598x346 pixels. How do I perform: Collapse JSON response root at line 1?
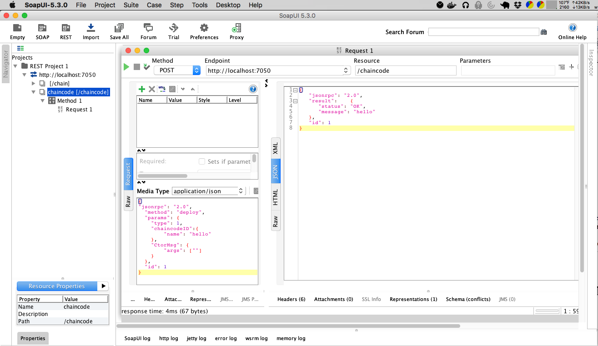click(x=295, y=90)
